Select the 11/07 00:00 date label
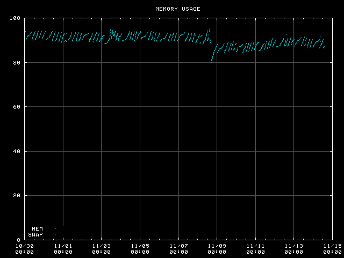Image resolution: width=344 pixels, height=258 pixels. [178, 248]
